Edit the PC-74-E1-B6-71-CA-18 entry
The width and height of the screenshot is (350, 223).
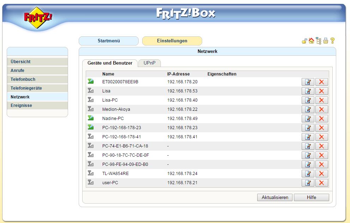click(x=308, y=146)
